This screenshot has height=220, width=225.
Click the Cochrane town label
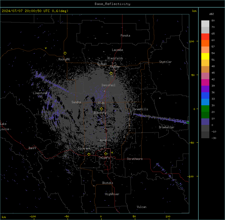84,148
